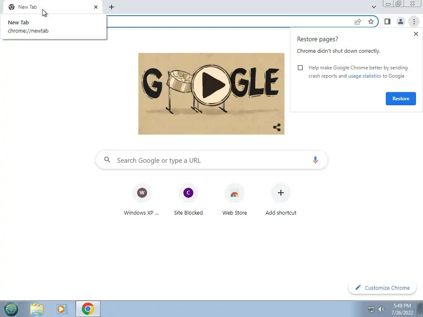Screen dimensions: 423x317
Task: Open a new tab with plus button
Action: (112, 7)
